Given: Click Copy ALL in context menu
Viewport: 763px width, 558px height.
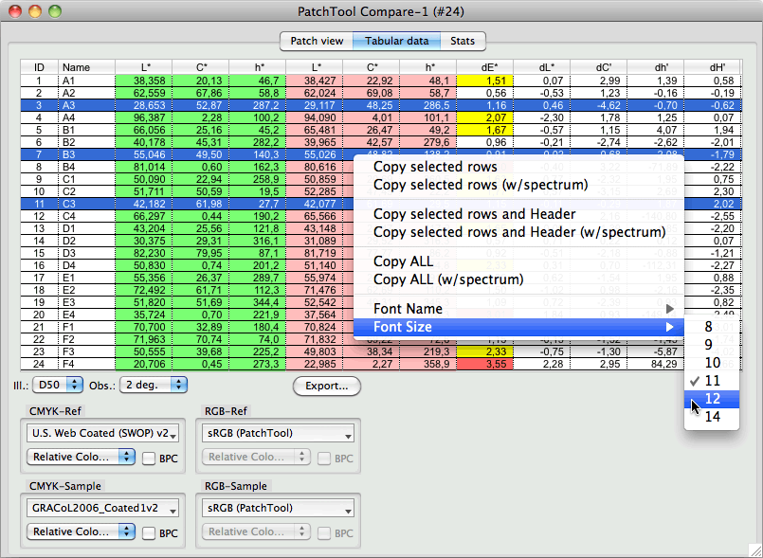Looking at the screenshot, I should (x=403, y=261).
